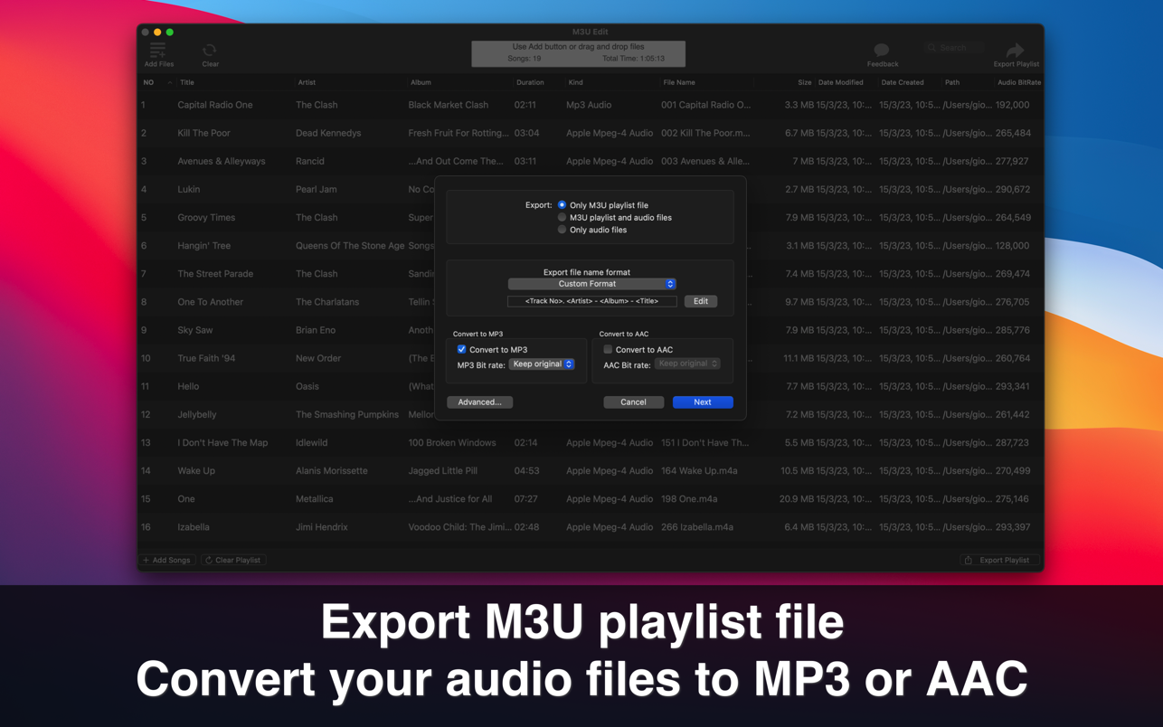
Task: Open the MP3 Bit rate dropdown
Action: click(542, 364)
